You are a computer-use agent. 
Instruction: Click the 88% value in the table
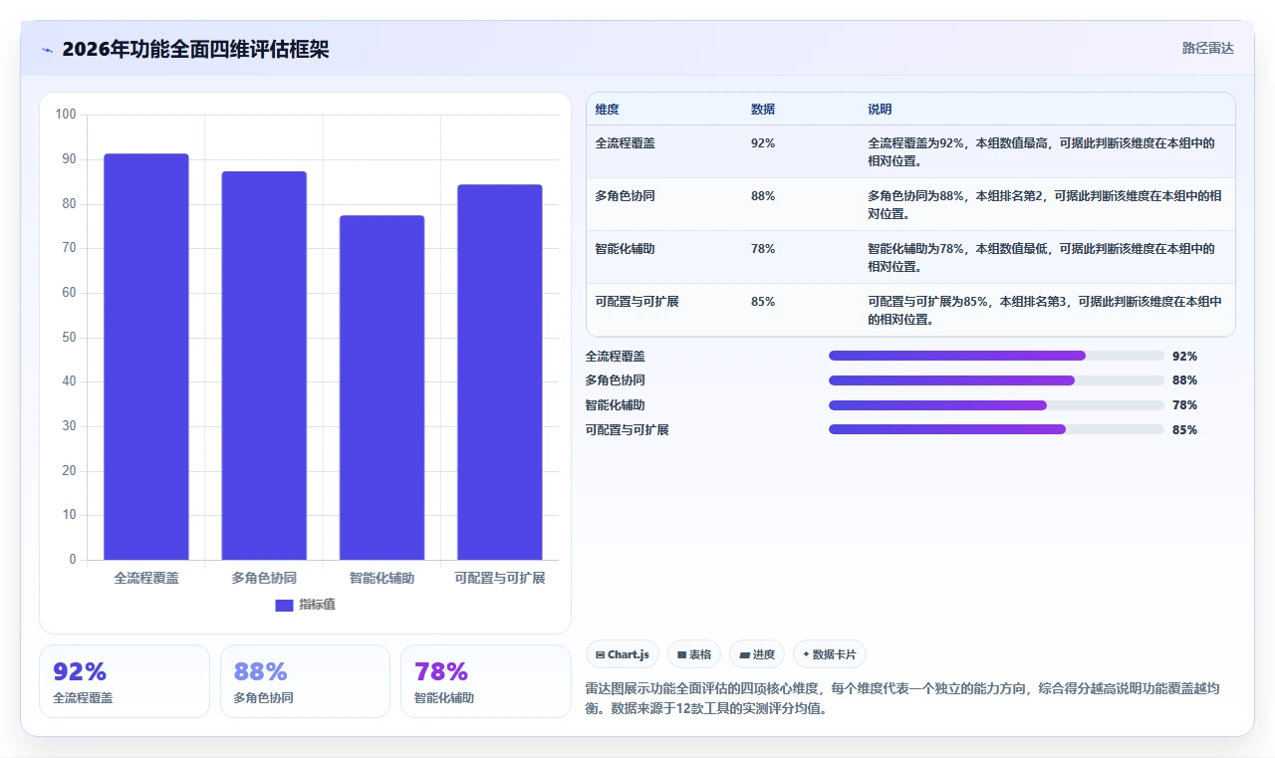point(763,196)
